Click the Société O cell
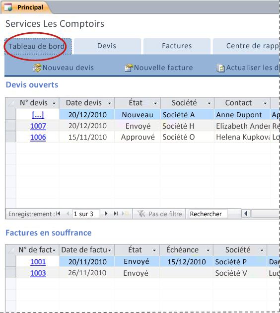 187,137
